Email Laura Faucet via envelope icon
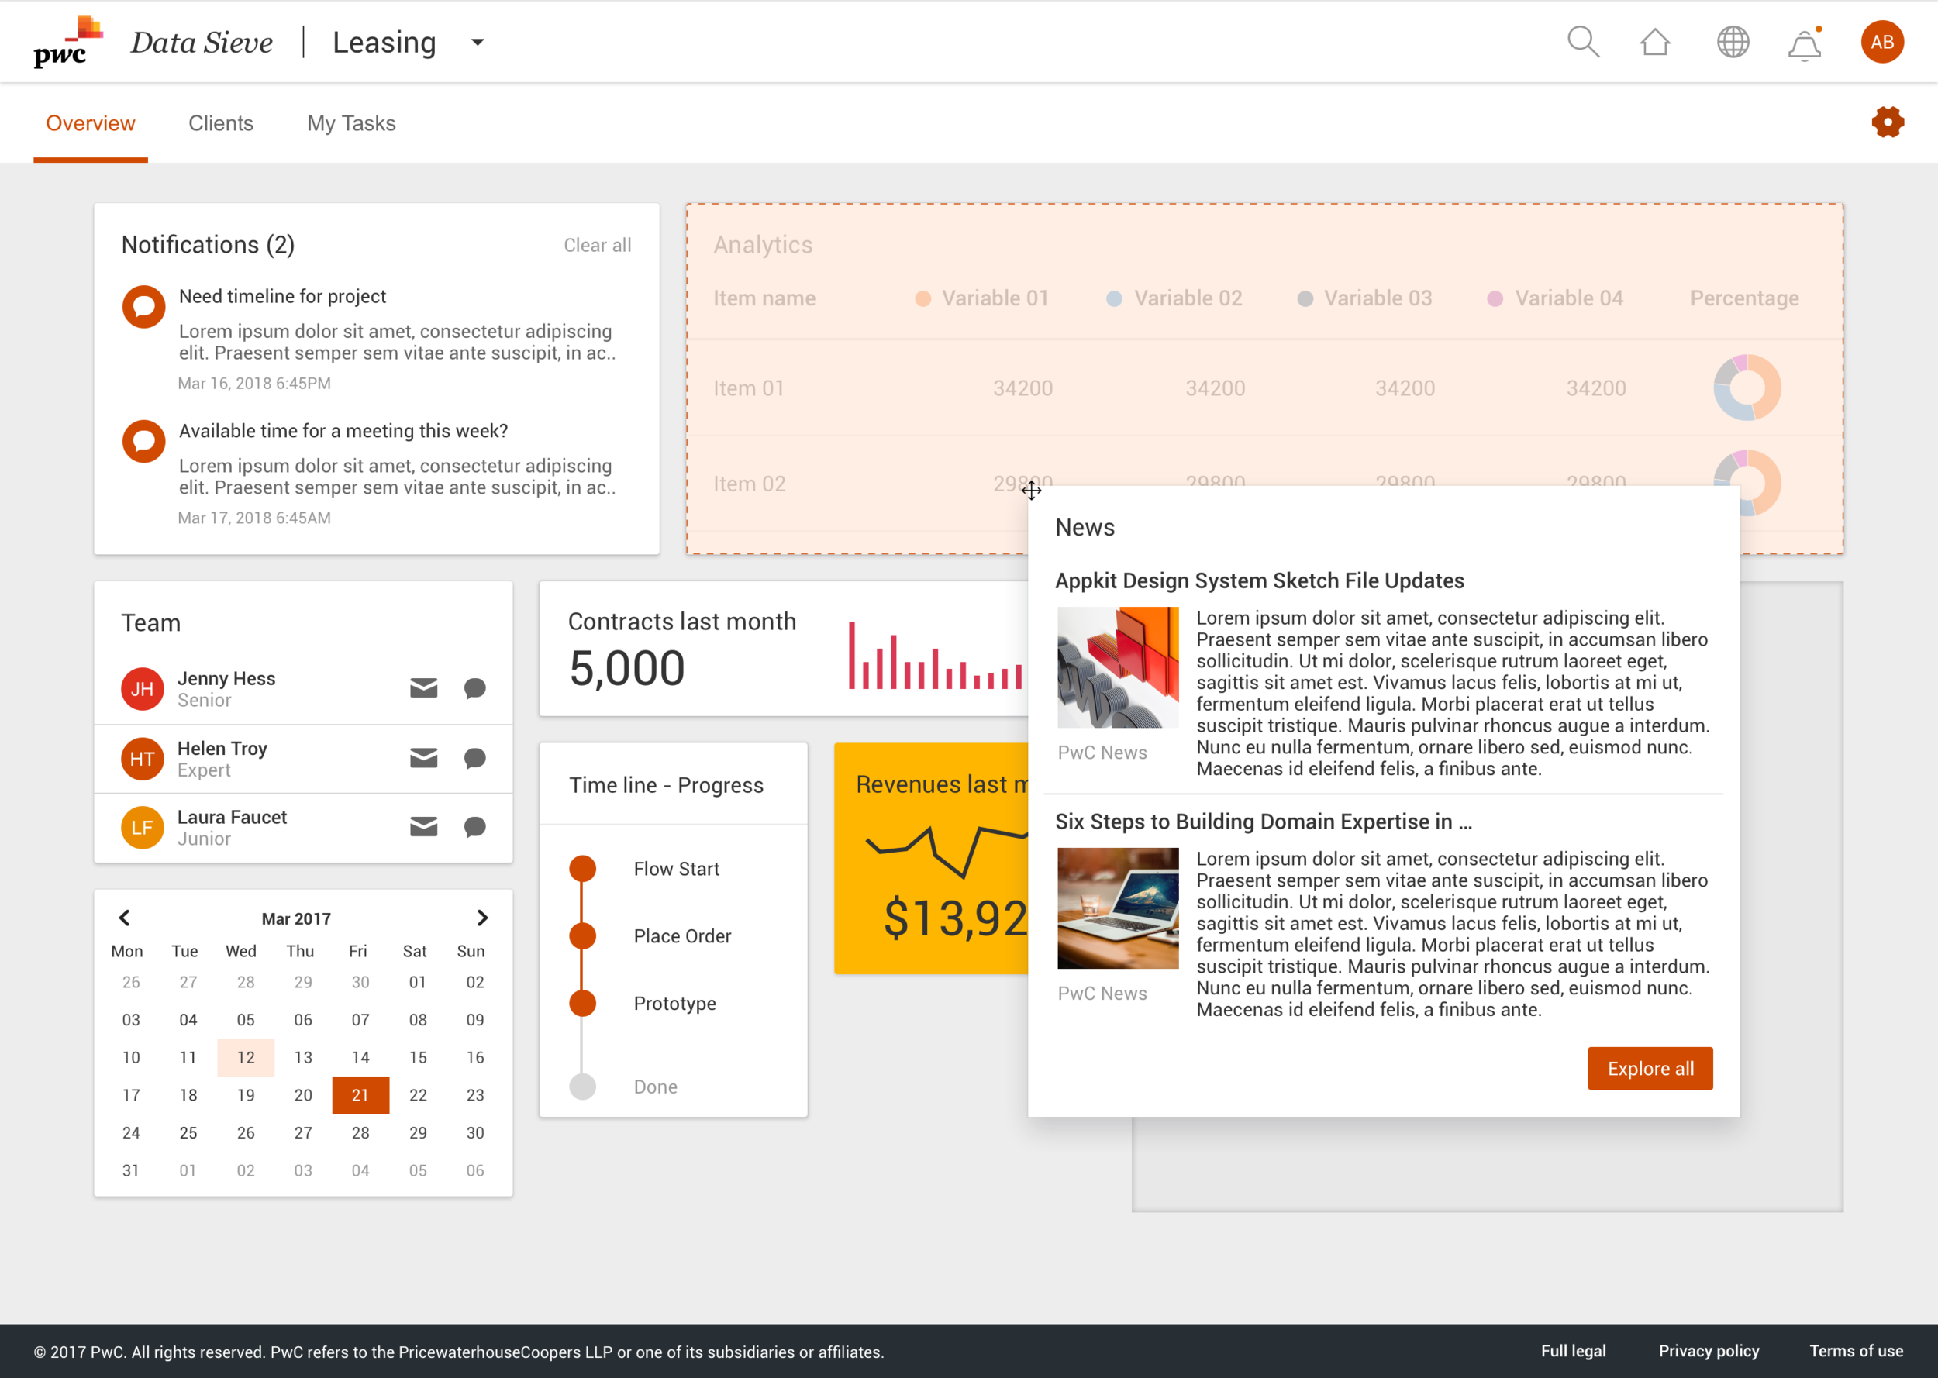 423,826
